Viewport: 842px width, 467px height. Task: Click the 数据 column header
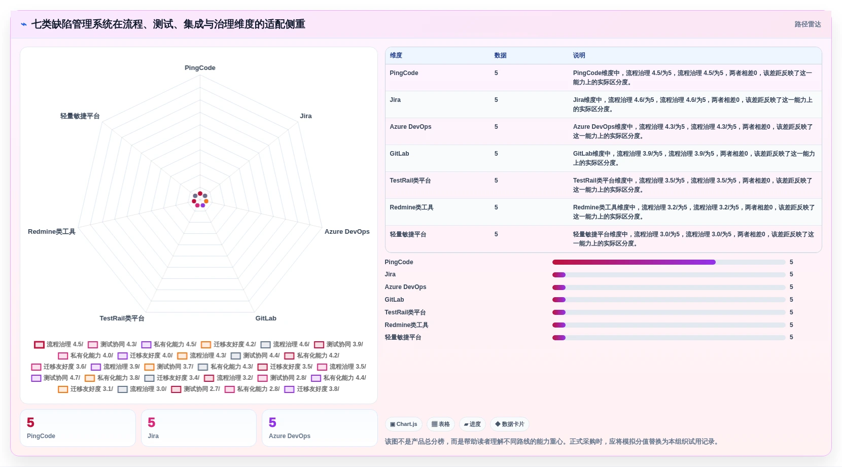(501, 55)
